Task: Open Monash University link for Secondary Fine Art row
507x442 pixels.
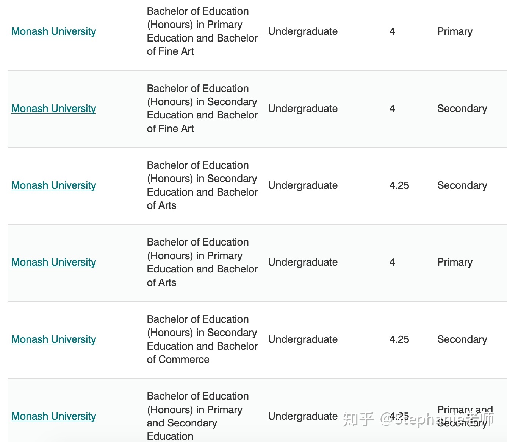Action: 54,109
